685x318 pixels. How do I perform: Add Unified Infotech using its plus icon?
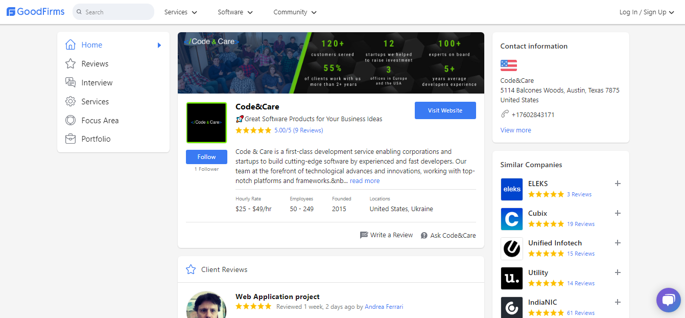pyautogui.click(x=618, y=243)
